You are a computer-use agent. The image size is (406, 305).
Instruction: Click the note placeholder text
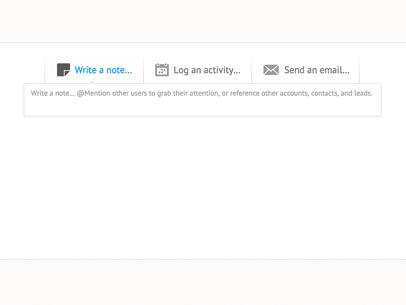pyautogui.click(x=201, y=93)
